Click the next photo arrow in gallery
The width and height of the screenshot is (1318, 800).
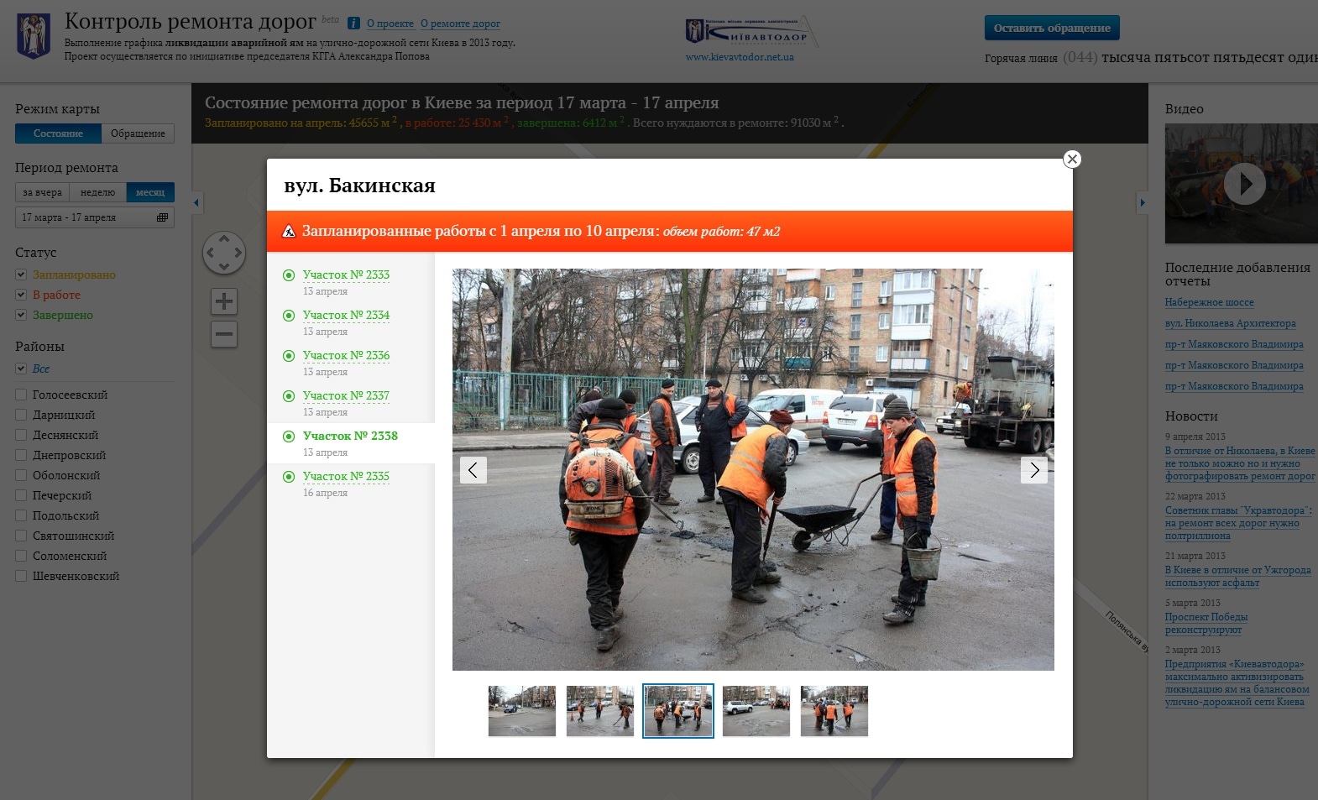coord(1033,470)
